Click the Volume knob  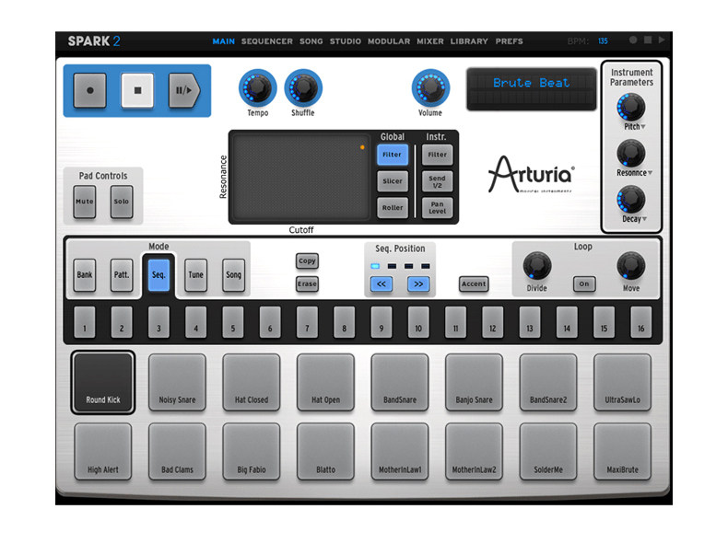(x=430, y=88)
